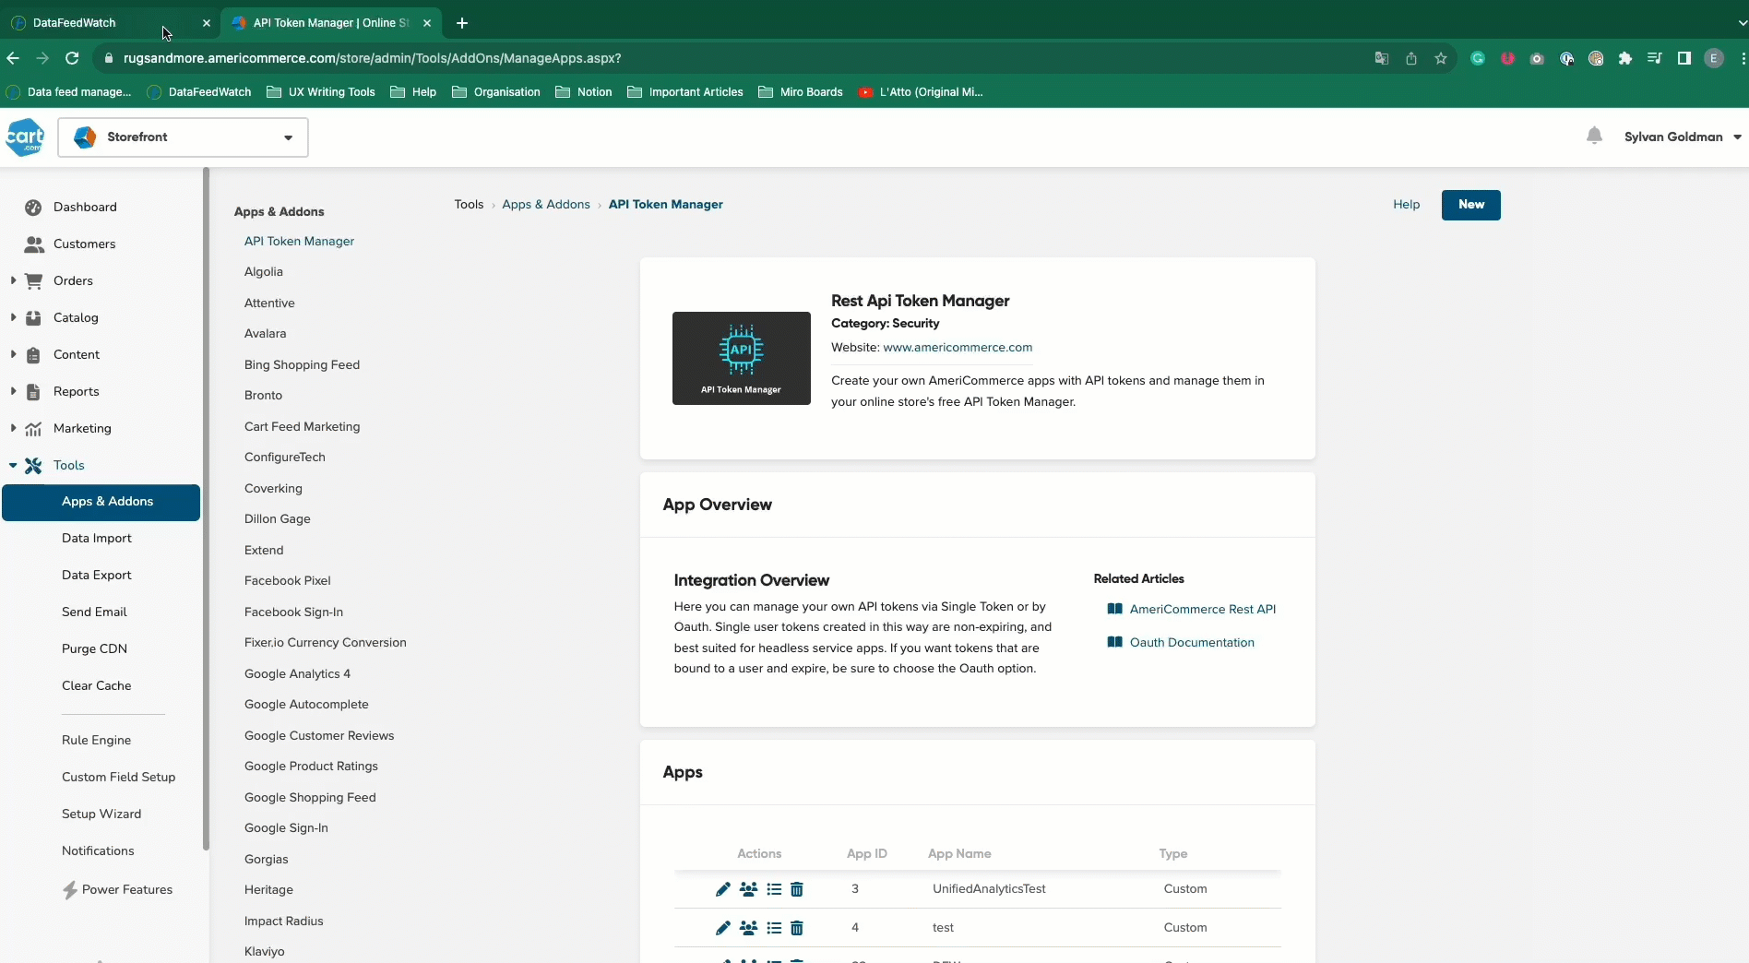Screen dimensions: 1749x963
Task: Open list icon for UnifiedAnalyticsTest row
Action: pos(774,889)
